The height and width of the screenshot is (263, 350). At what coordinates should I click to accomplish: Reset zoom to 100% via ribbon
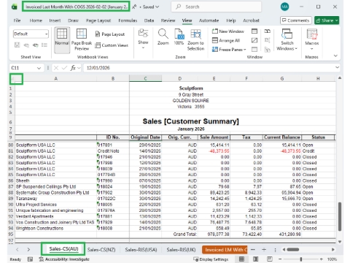179,37
